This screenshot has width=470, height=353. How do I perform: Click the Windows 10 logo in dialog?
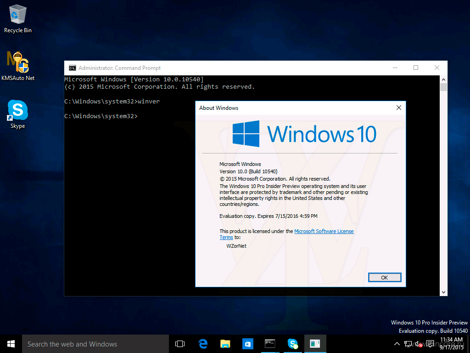pyautogui.click(x=304, y=134)
